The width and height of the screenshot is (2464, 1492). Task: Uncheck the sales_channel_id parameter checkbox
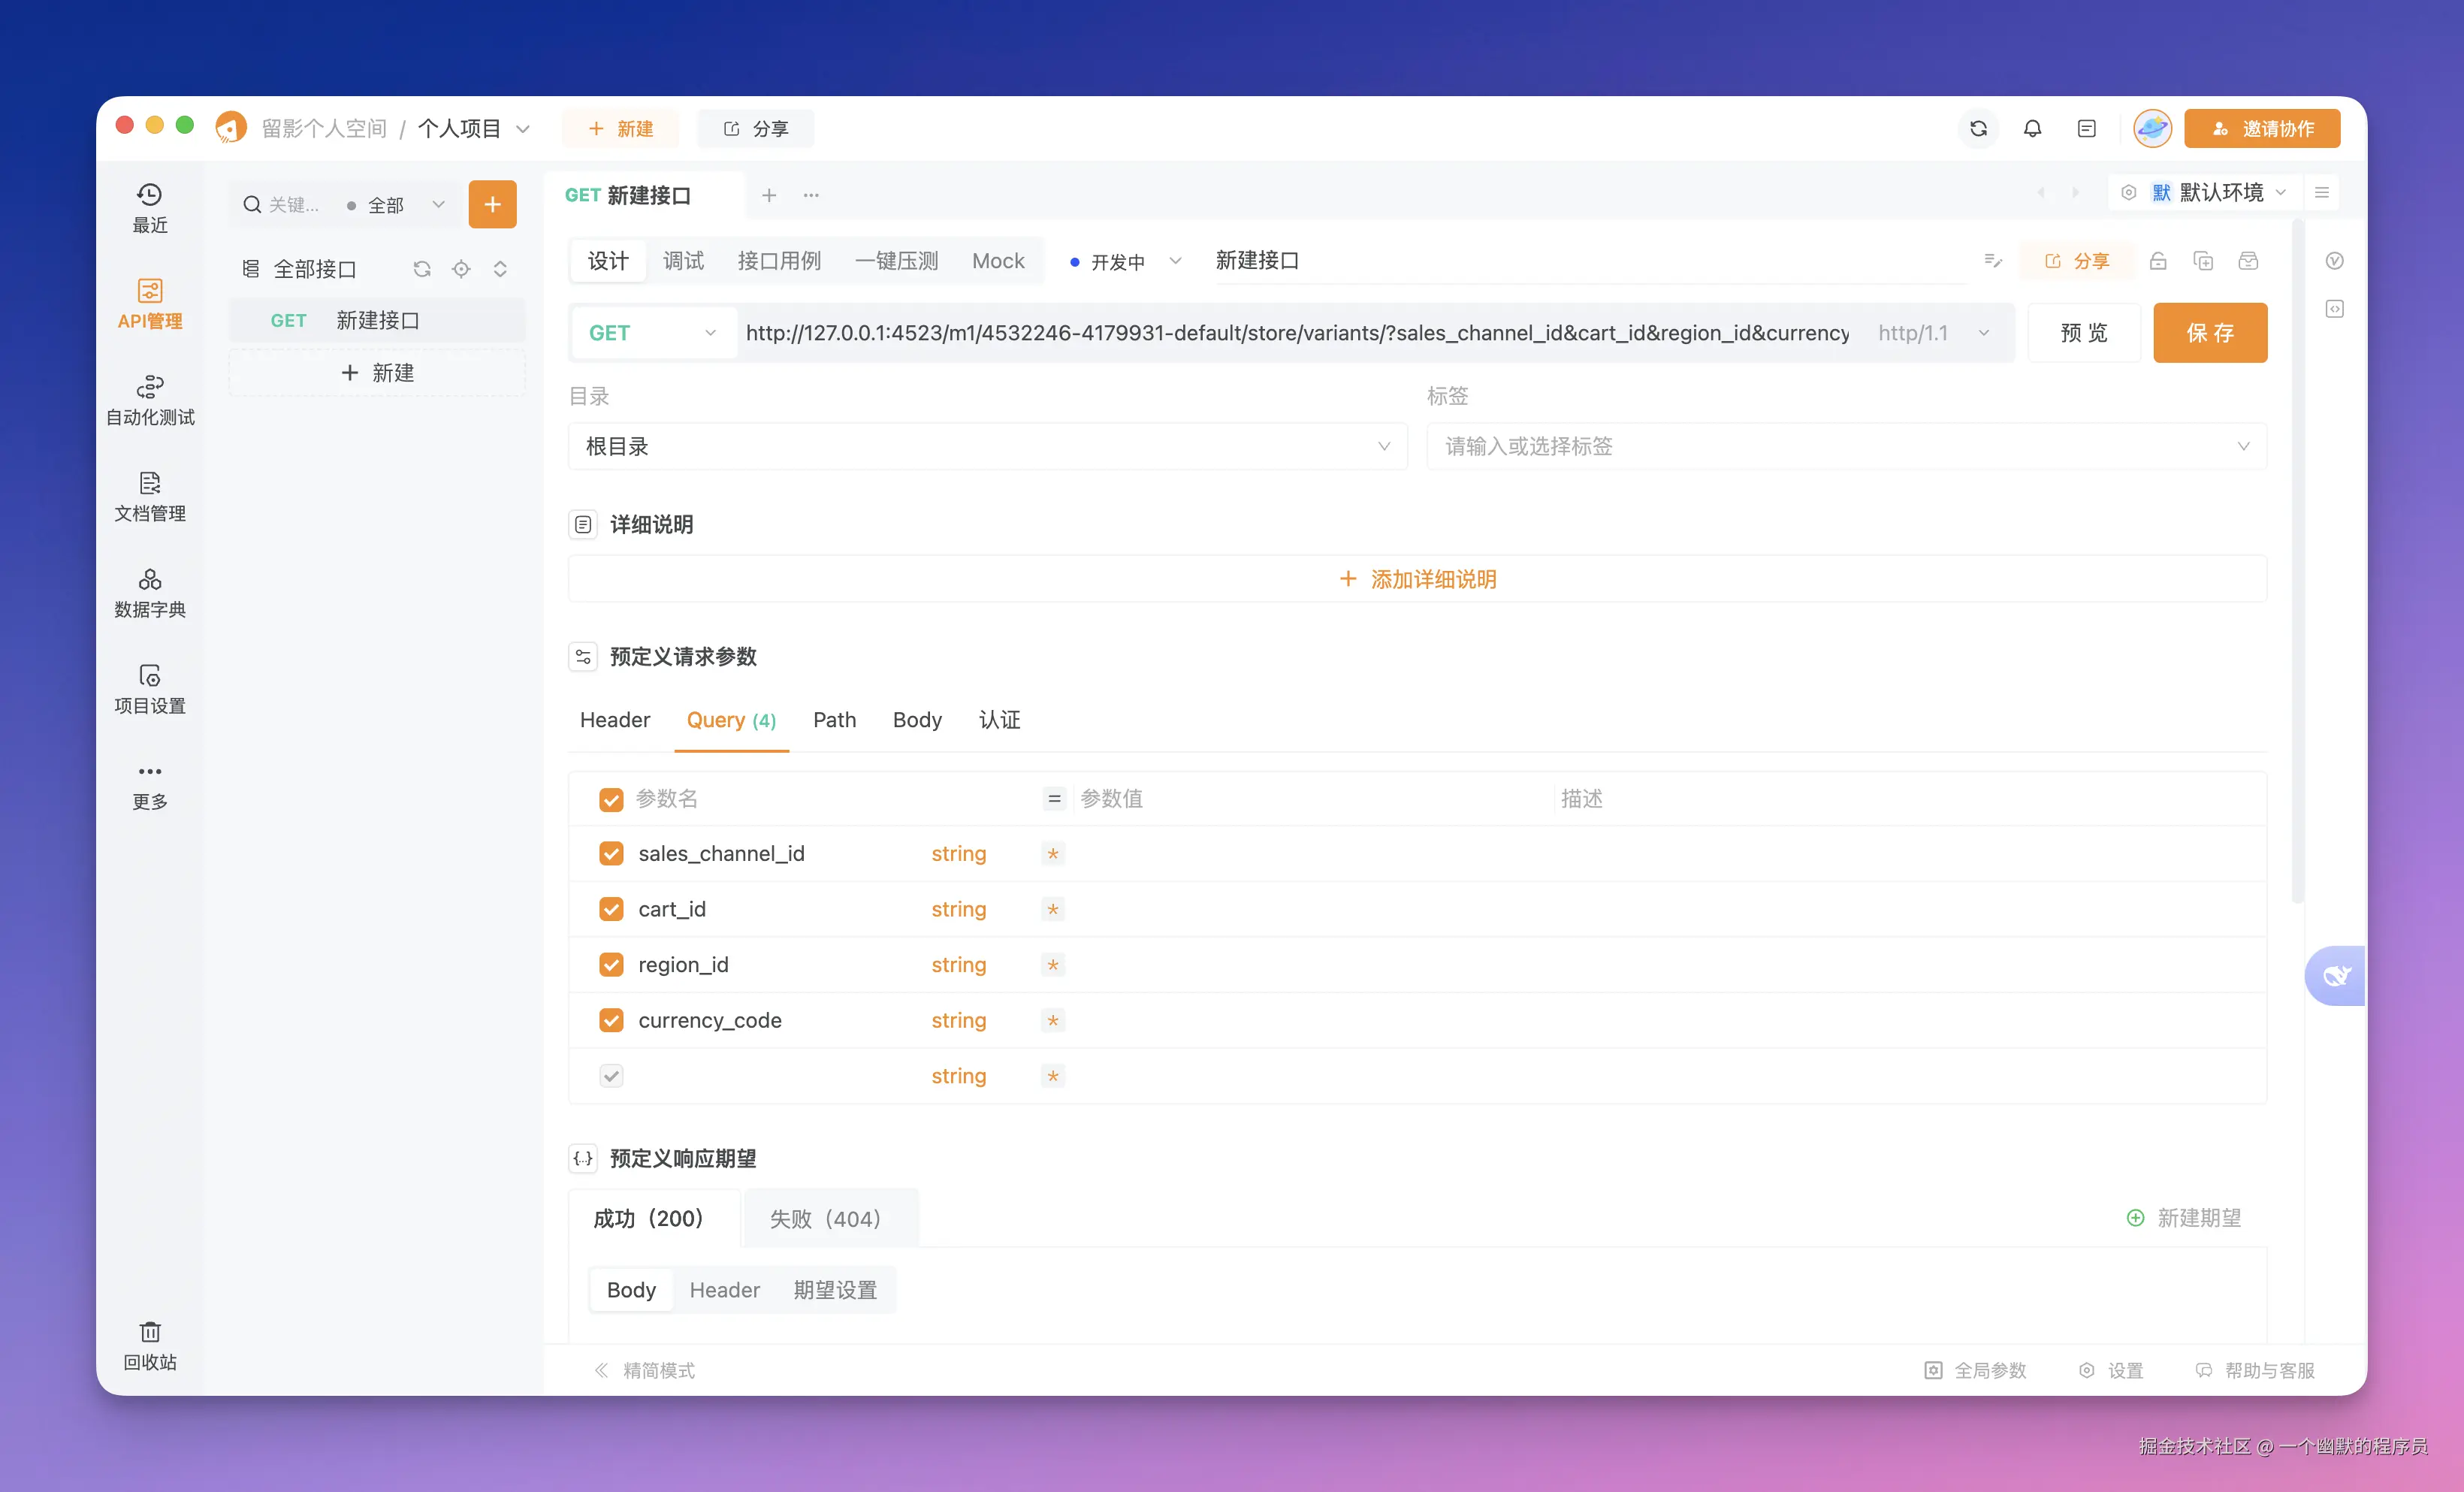(x=611, y=853)
